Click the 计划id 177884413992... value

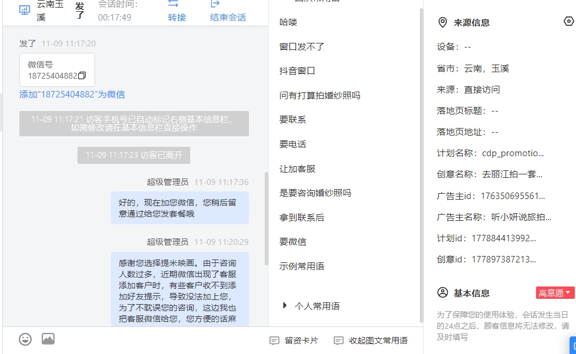(504, 238)
